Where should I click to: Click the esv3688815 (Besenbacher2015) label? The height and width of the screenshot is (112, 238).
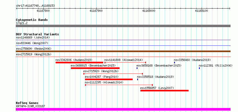click(93, 65)
